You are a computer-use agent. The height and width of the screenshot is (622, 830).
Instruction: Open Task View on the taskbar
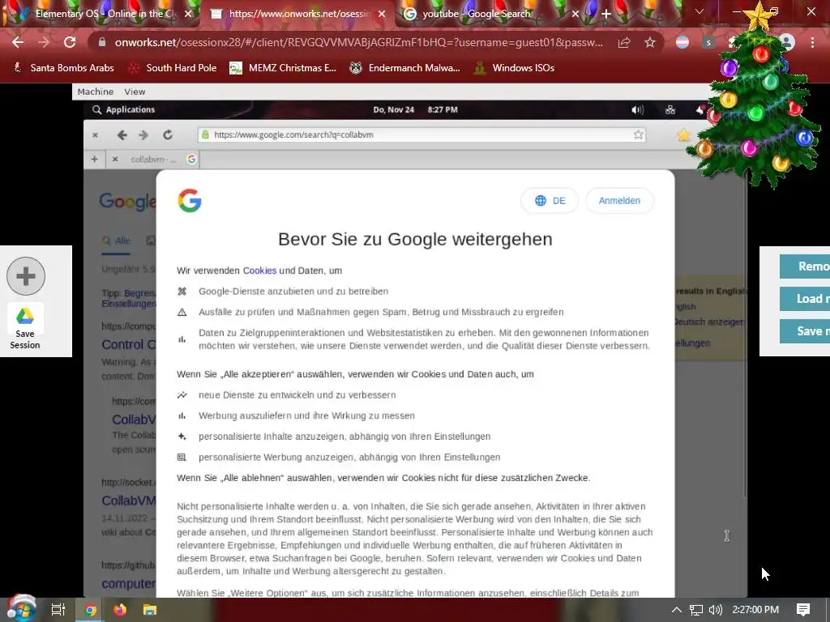coord(58,610)
